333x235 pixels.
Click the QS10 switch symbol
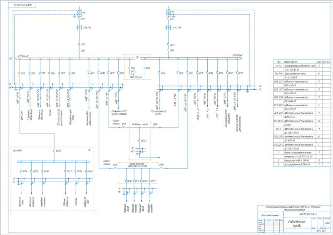pos(162,167)
